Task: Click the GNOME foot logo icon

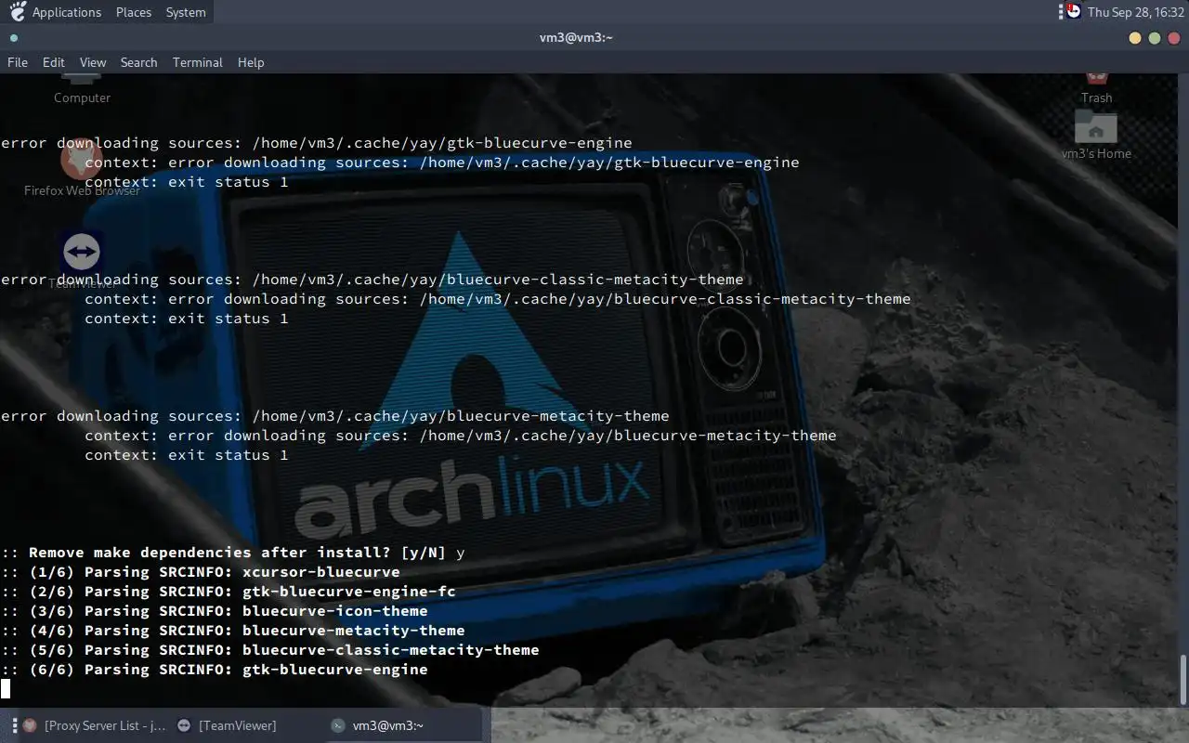Action: (x=18, y=12)
